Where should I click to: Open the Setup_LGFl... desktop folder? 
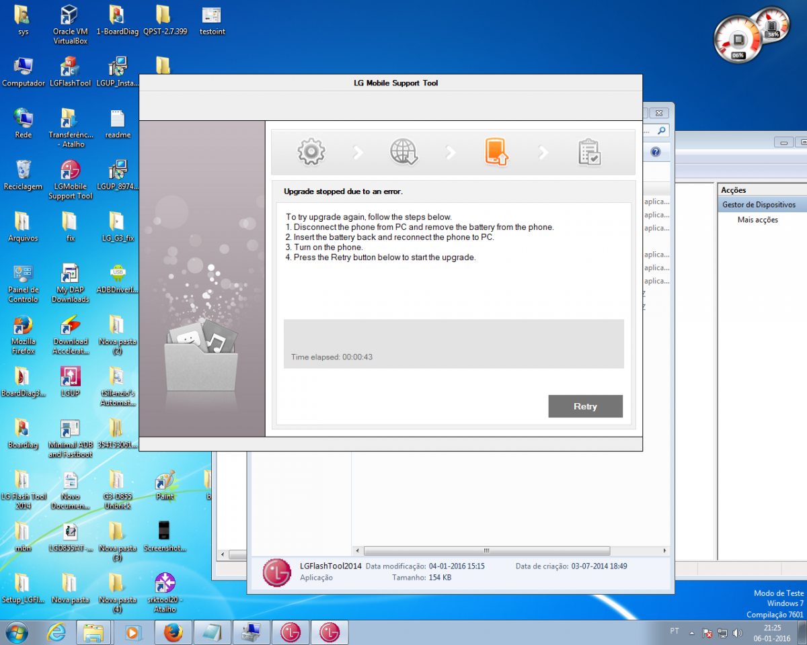23,588
